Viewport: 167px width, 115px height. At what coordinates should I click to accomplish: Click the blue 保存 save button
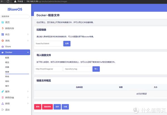[57, 107]
